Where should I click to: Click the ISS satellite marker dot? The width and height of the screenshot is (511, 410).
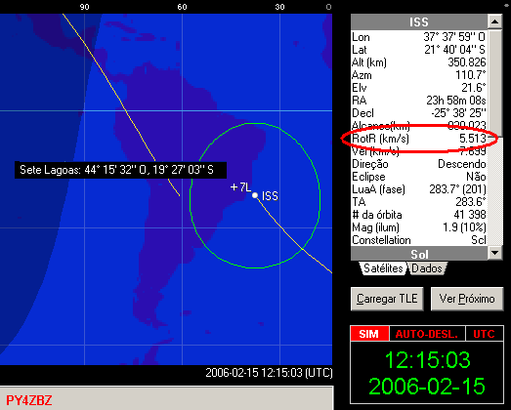[x=255, y=195]
